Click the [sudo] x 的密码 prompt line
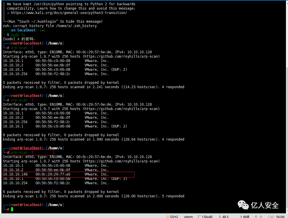Screen dimensions: 288x218 pos(19,39)
